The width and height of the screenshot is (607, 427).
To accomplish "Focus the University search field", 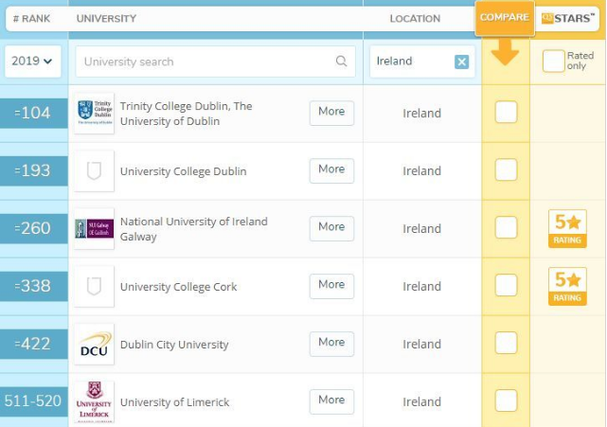I will pos(204,62).
